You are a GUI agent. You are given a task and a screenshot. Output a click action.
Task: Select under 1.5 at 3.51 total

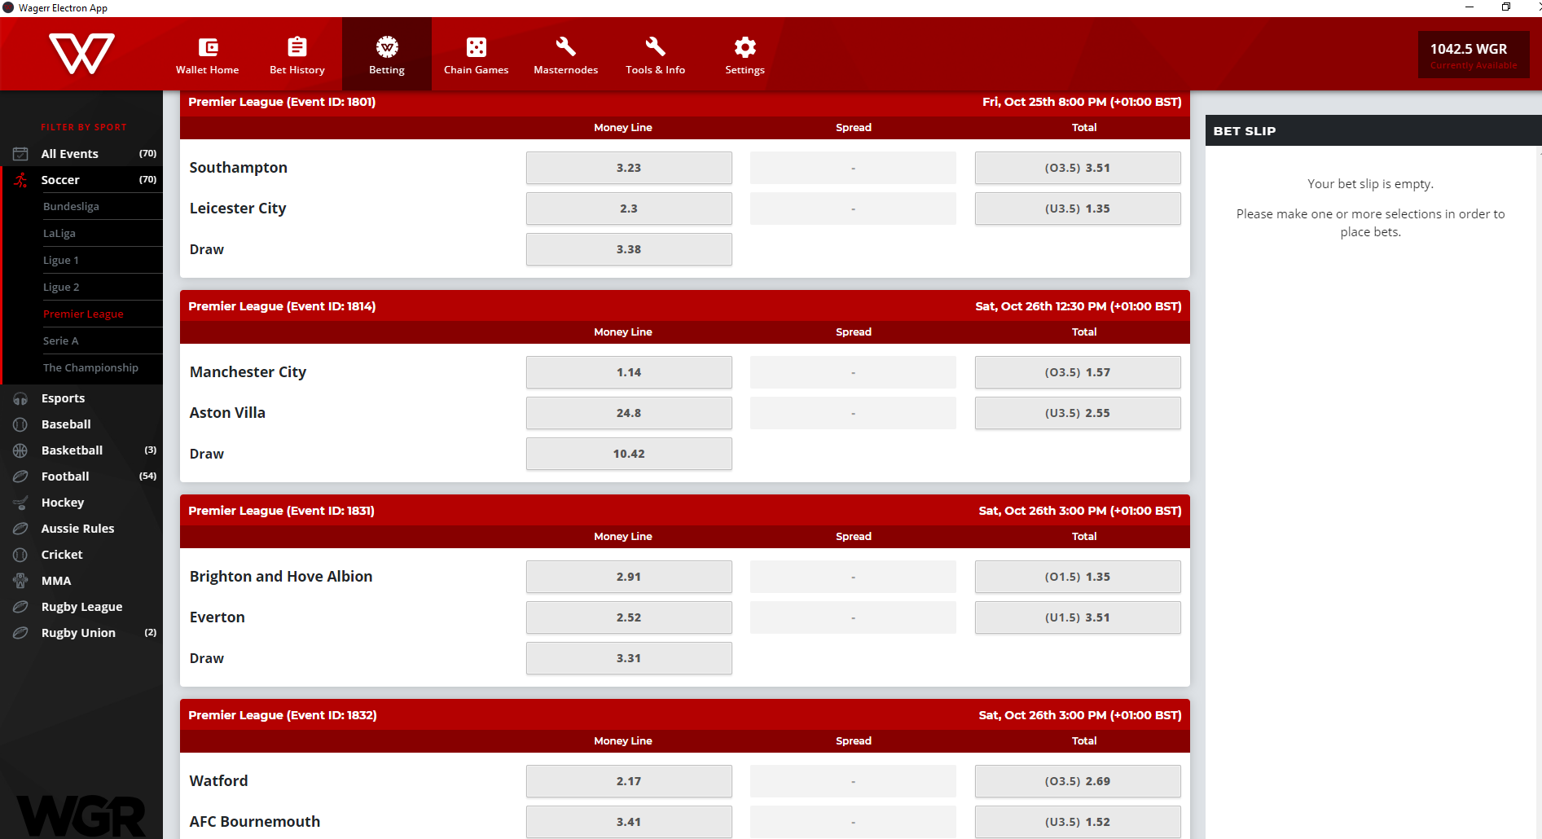(x=1078, y=617)
